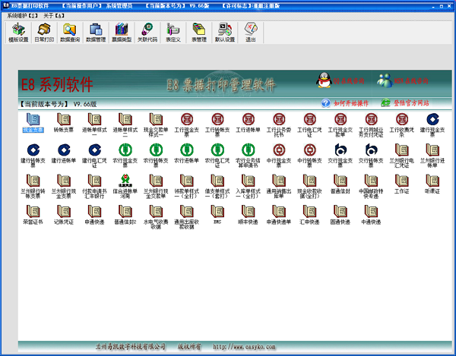The width and height of the screenshot is (456, 356).
Task: Select the 中行现金支票 Bank of China icon
Action: pos(279,156)
